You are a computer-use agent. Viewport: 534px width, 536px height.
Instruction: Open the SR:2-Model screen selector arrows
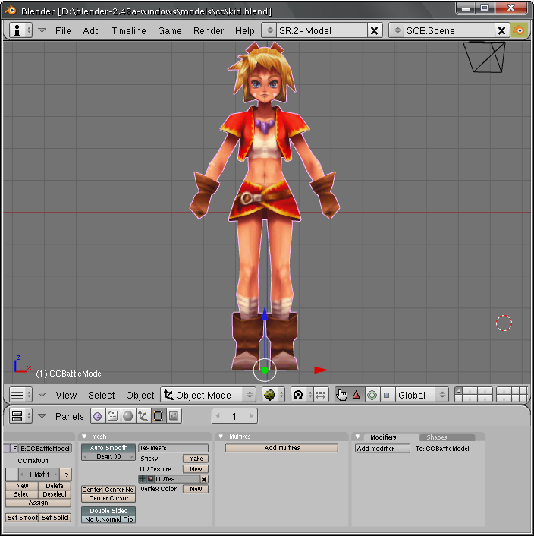pos(270,30)
